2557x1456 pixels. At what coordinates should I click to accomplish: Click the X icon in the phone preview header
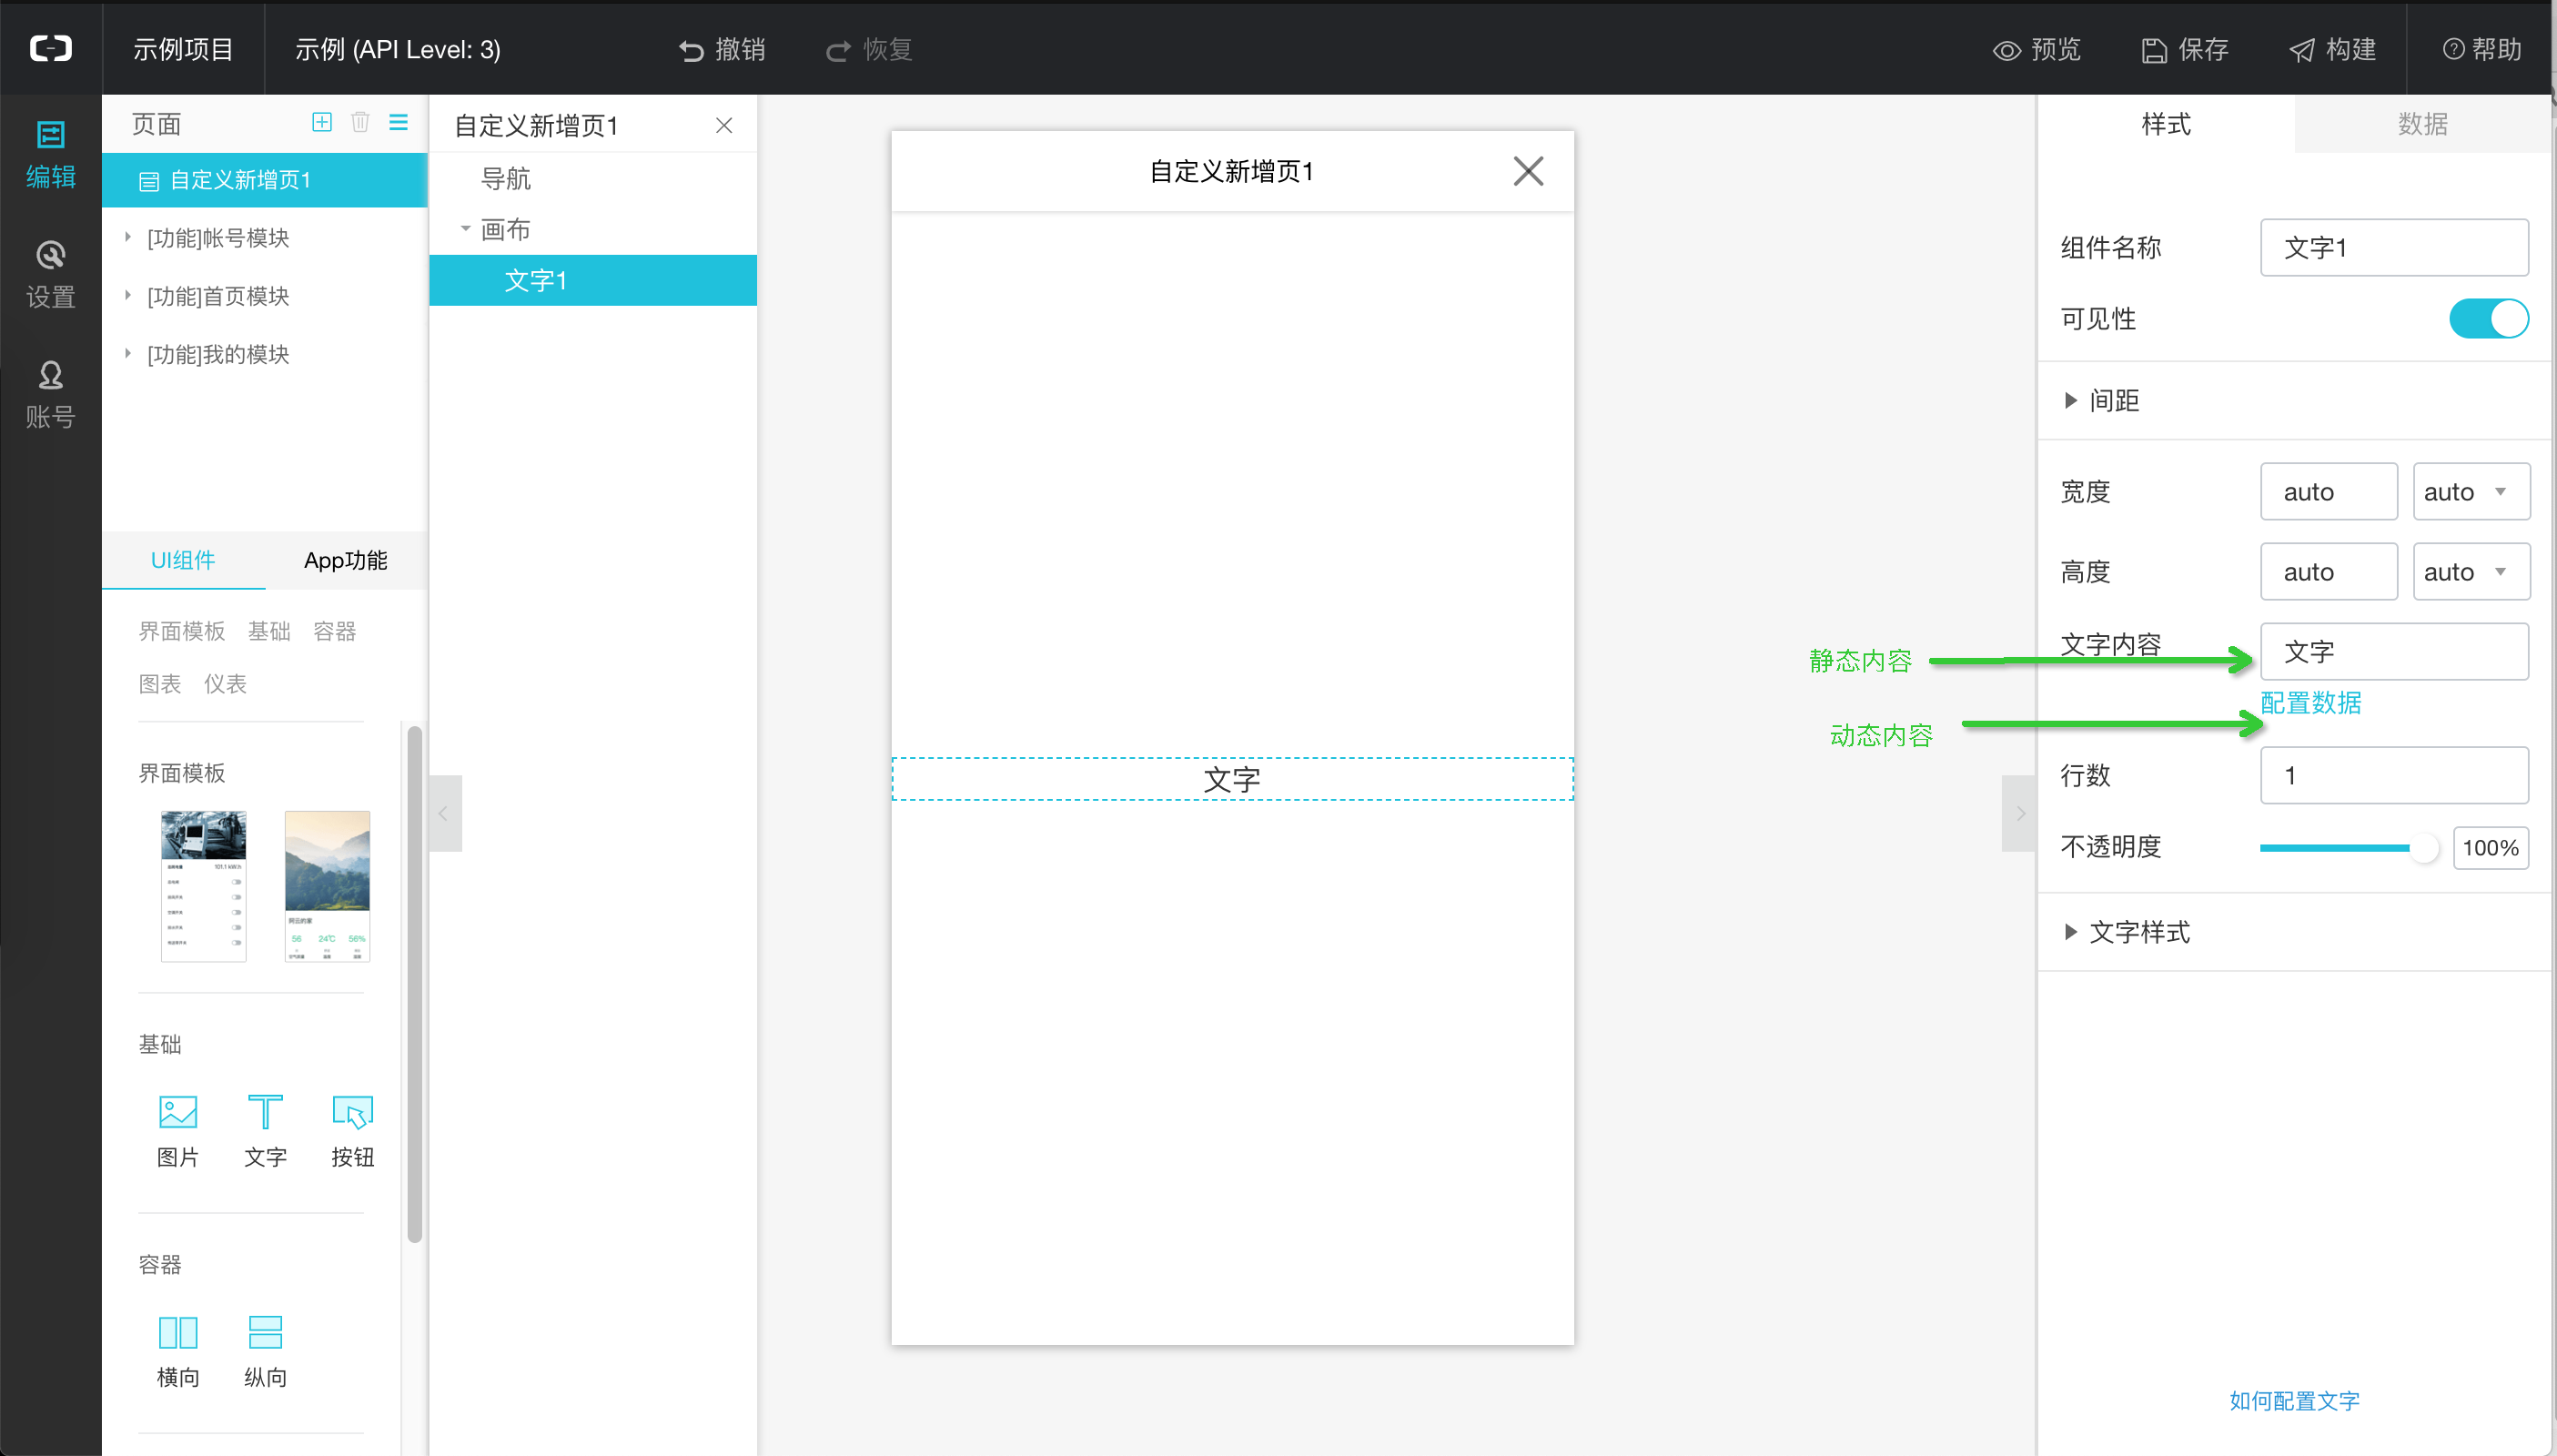[x=1527, y=171]
